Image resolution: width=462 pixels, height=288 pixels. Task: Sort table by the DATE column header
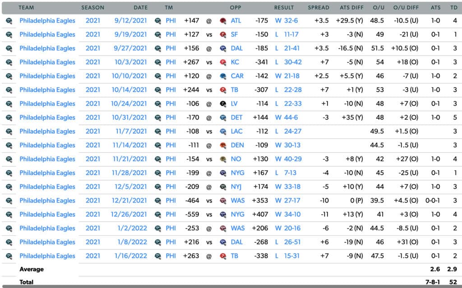pos(141,8)
